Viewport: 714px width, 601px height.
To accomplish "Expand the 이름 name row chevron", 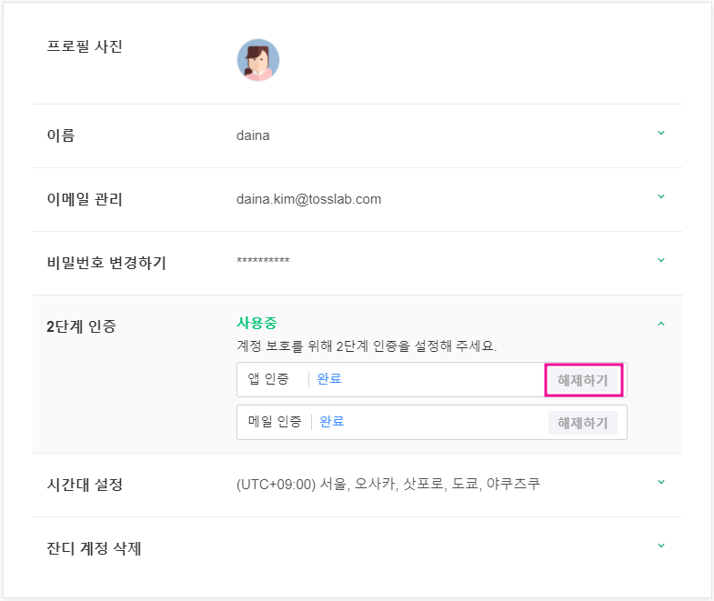I will point(661,134).
